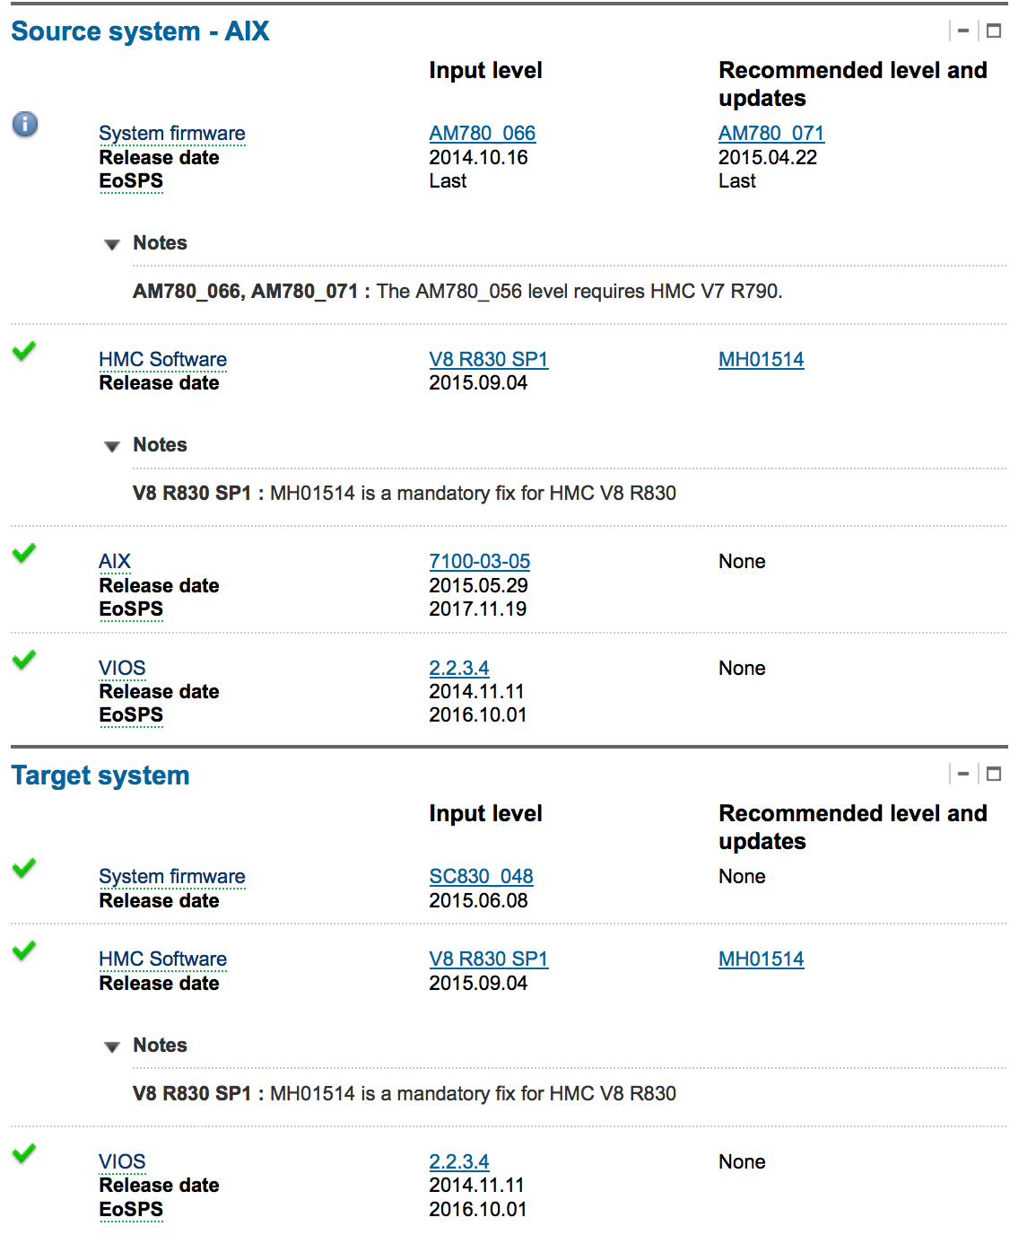Minimize the Source system - AIX panel

pyautogui.click(x=963, y=31)
